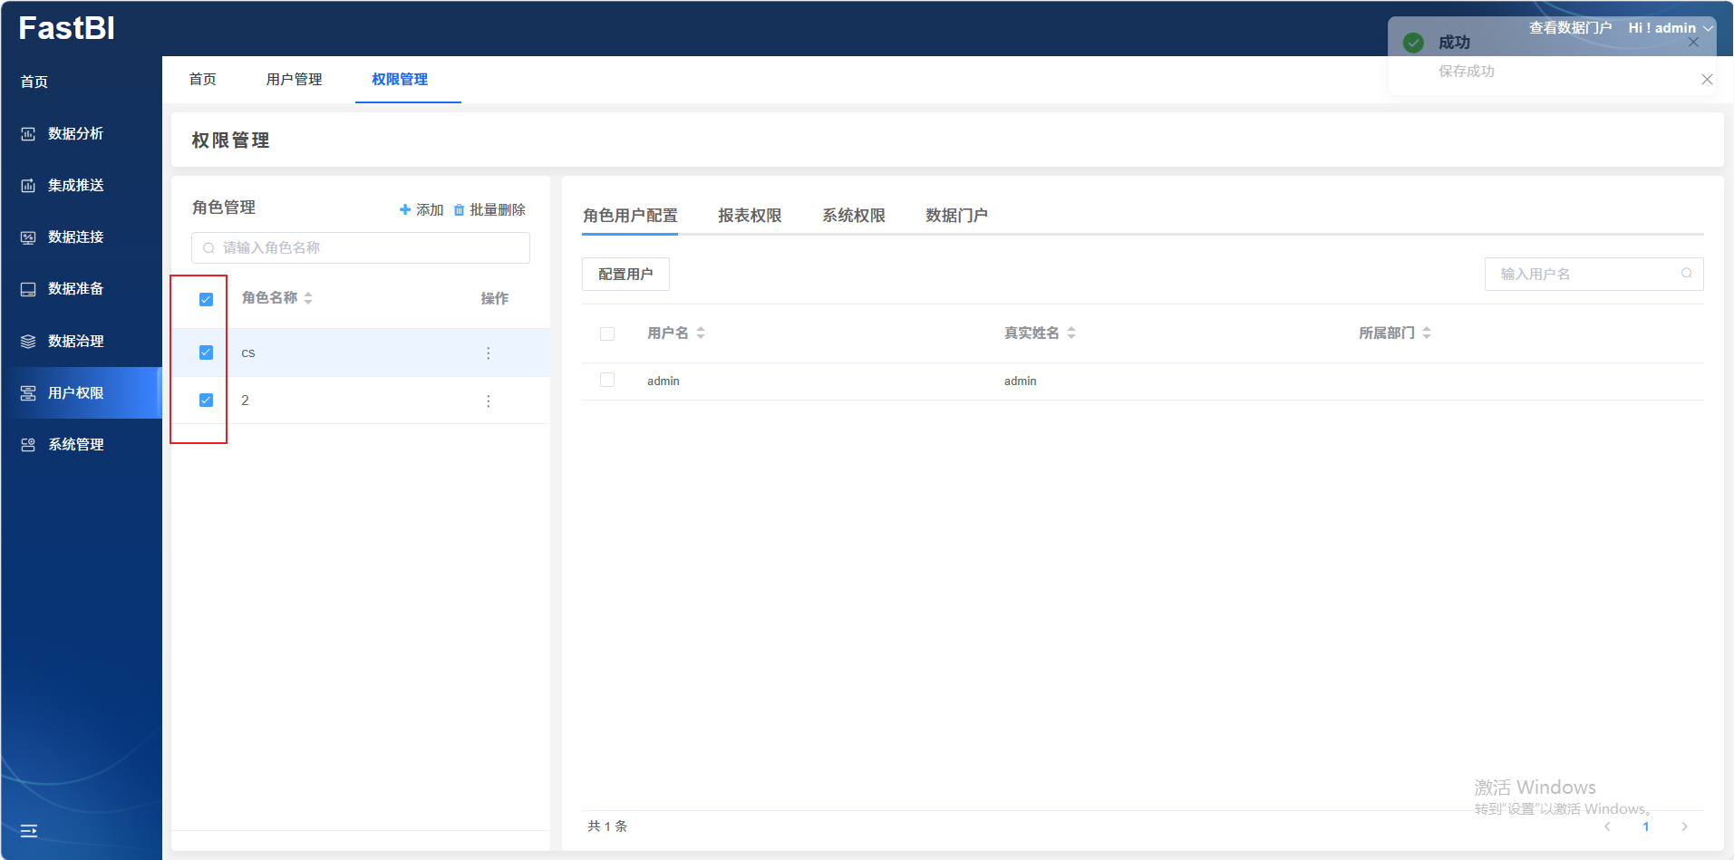Image resolution: width=1734 pixels, height=860 pixels.
Task: Uncheck the checkbox for role 2
Action: 206,401
